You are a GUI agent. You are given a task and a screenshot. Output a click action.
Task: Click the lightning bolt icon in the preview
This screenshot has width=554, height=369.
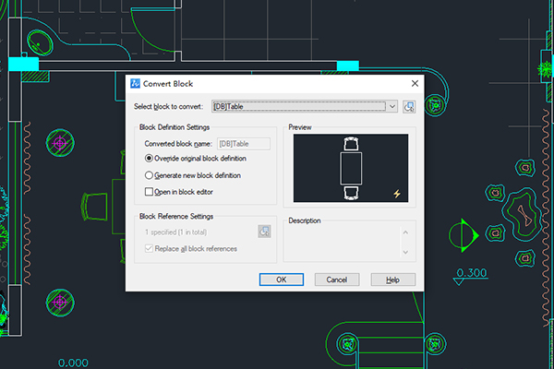[x=397, y=194]
